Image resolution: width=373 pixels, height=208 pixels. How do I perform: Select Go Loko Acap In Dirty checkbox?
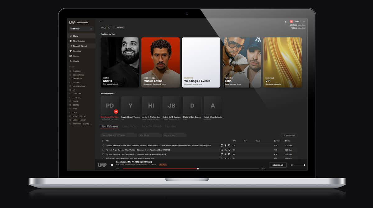(103, 154)
